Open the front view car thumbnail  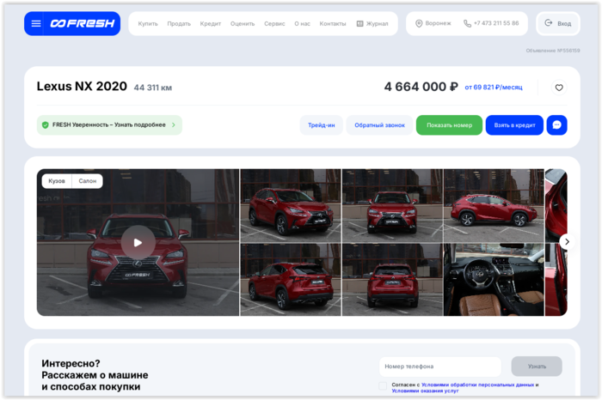(x=392, y=205)
